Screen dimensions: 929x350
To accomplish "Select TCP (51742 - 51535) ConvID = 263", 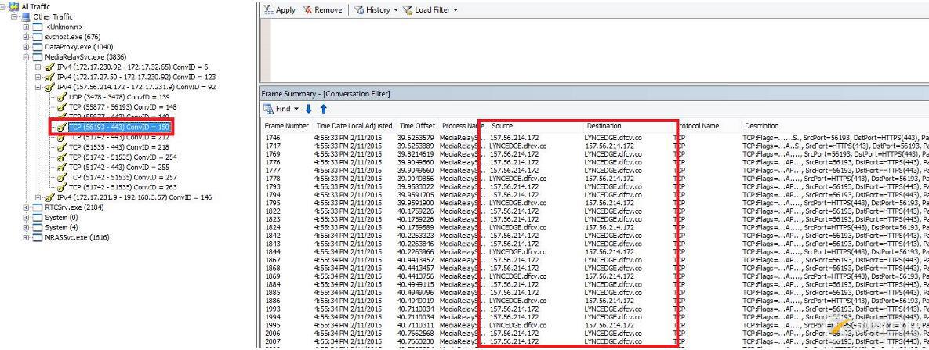I will pyautogui.click(x=122, y=187).
